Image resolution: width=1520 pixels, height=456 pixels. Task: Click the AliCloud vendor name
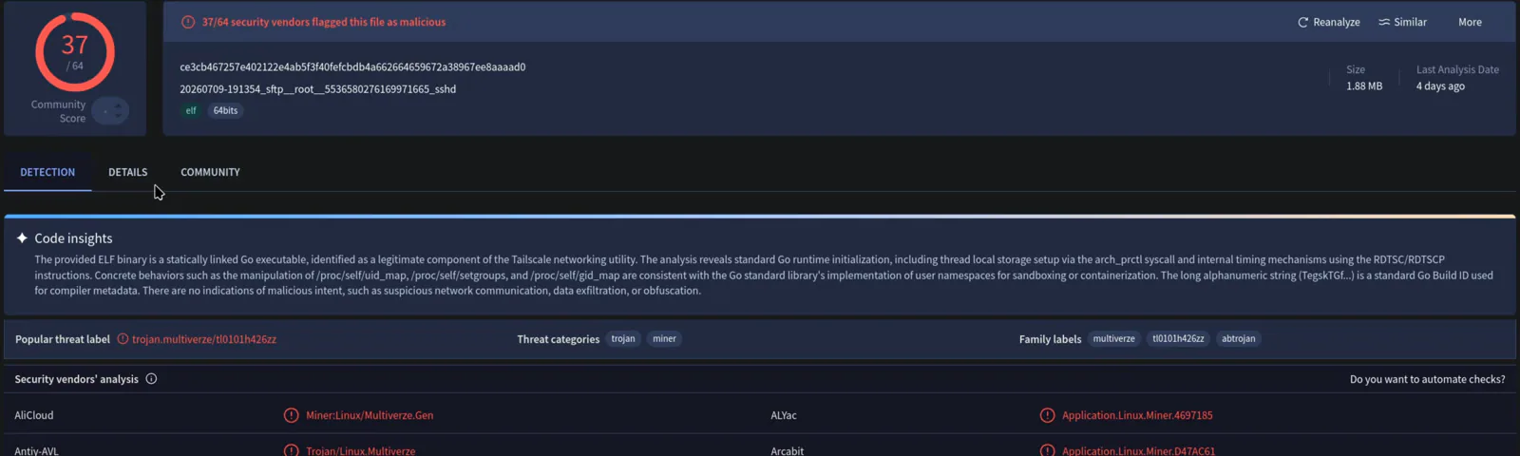(34, 415)
